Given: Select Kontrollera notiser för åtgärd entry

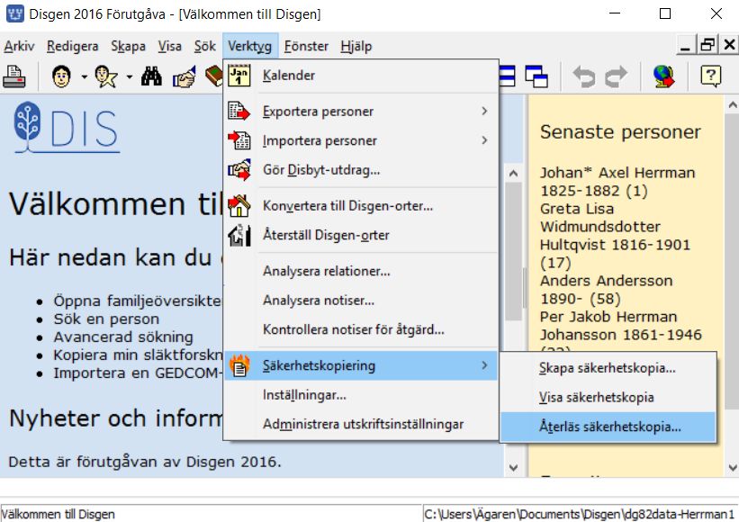Looking at the screenshot, I should point(361,329).
